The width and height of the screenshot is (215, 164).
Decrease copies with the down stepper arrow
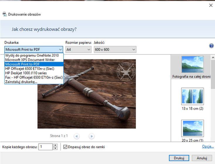pos(55,148)
